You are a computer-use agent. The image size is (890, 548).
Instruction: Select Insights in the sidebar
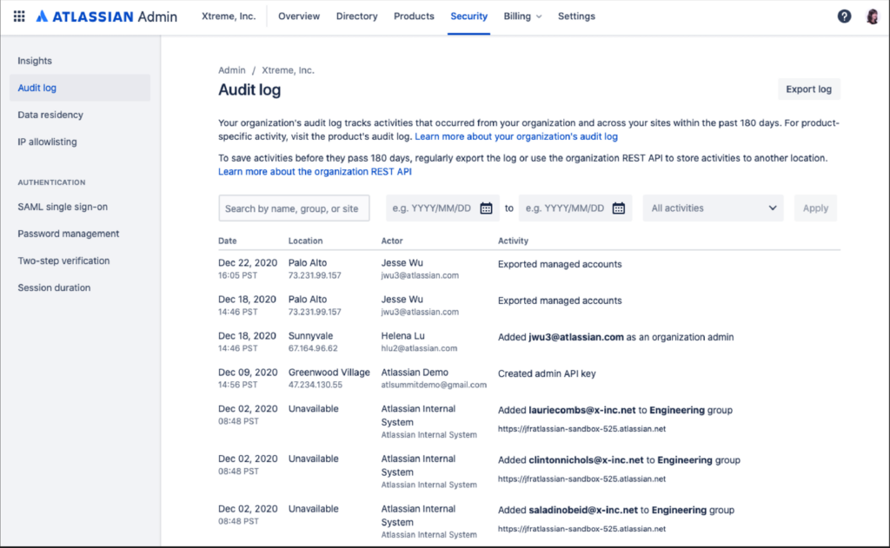[x=35, y=61]
